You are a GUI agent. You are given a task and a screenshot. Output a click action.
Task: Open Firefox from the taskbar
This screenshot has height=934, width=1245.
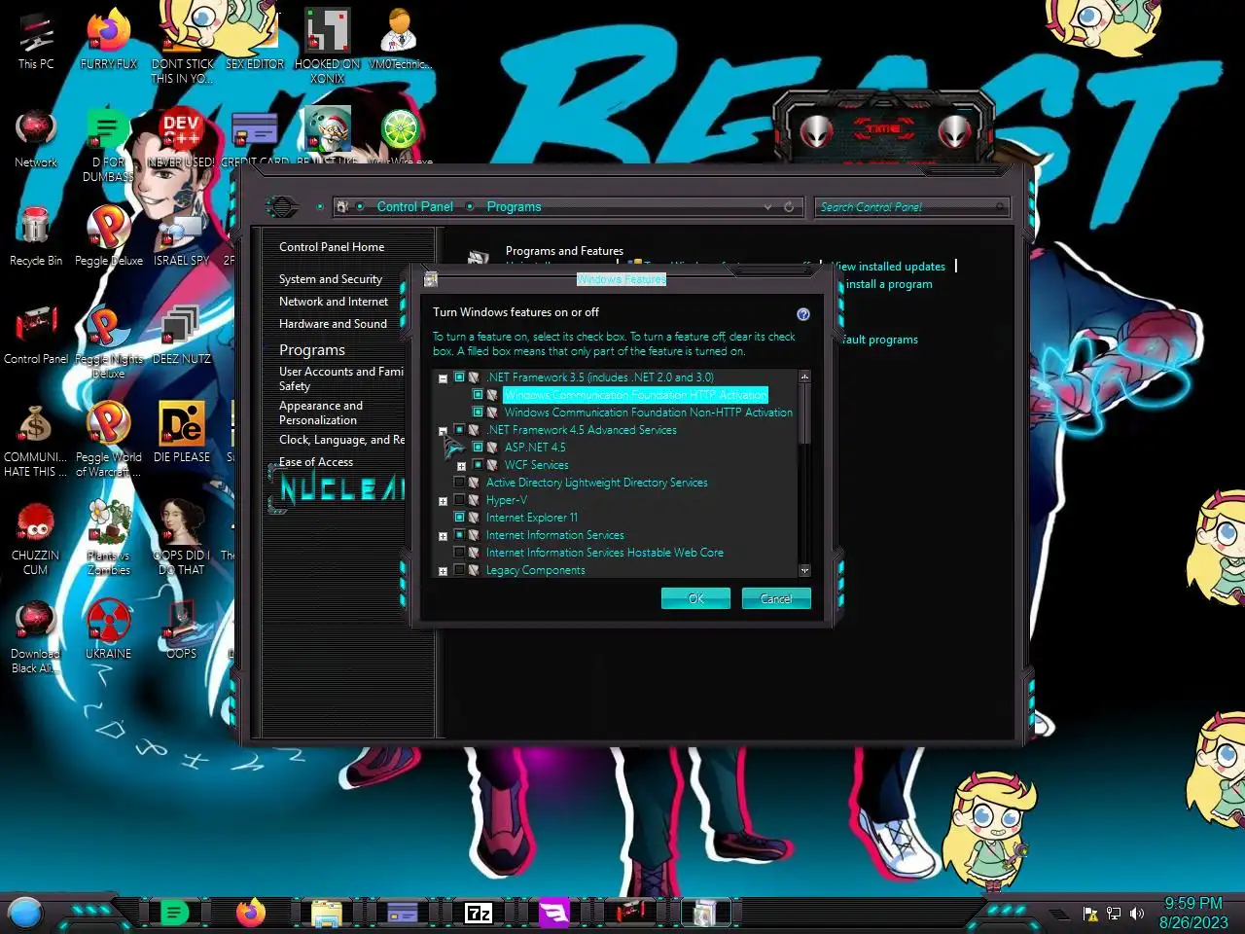[x=251, y=913]
